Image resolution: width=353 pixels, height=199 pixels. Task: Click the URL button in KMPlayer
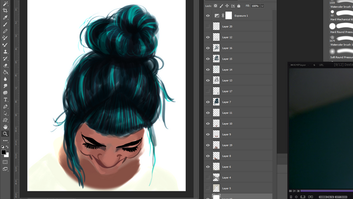point(321,65)
